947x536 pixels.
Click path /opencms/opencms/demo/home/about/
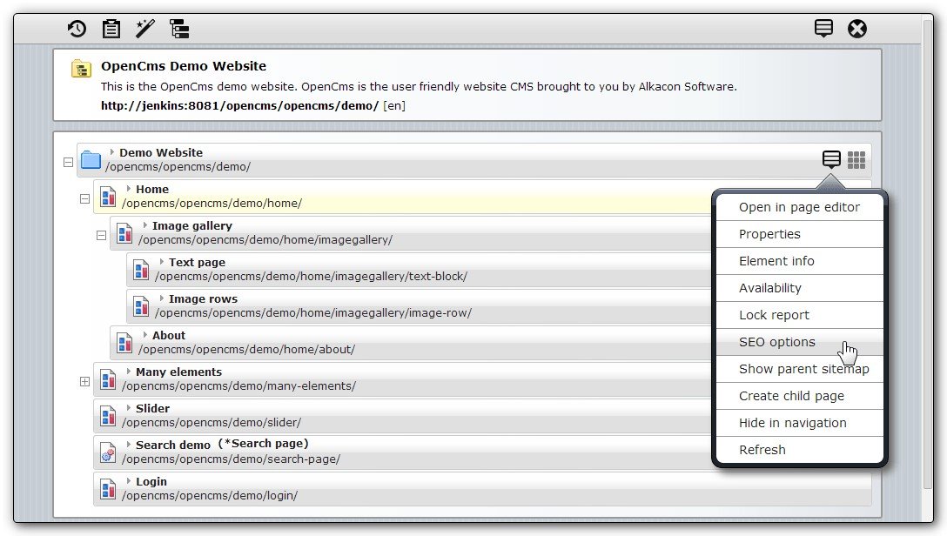point(246,350)
